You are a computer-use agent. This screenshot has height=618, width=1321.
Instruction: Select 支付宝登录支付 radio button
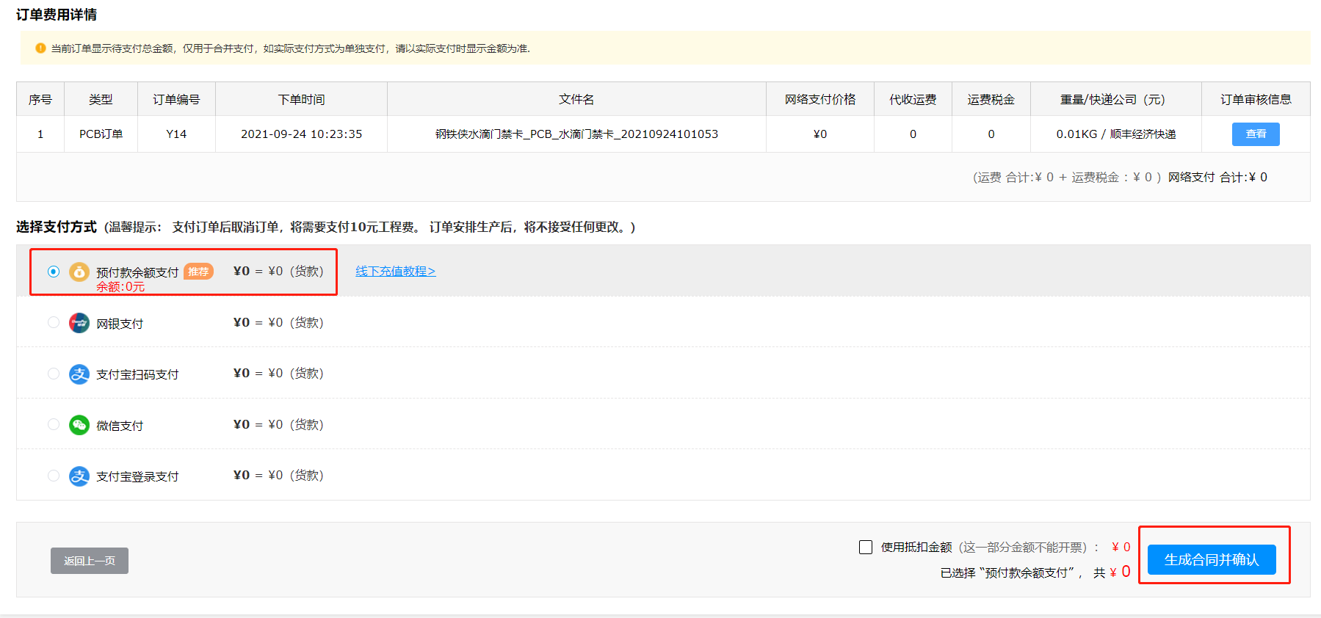coord(54,476)
